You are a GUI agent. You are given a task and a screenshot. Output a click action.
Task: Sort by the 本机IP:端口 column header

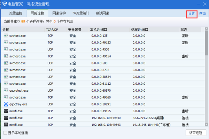click(109, 30)
